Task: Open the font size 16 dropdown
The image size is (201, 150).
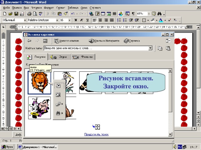Action: 69,20
